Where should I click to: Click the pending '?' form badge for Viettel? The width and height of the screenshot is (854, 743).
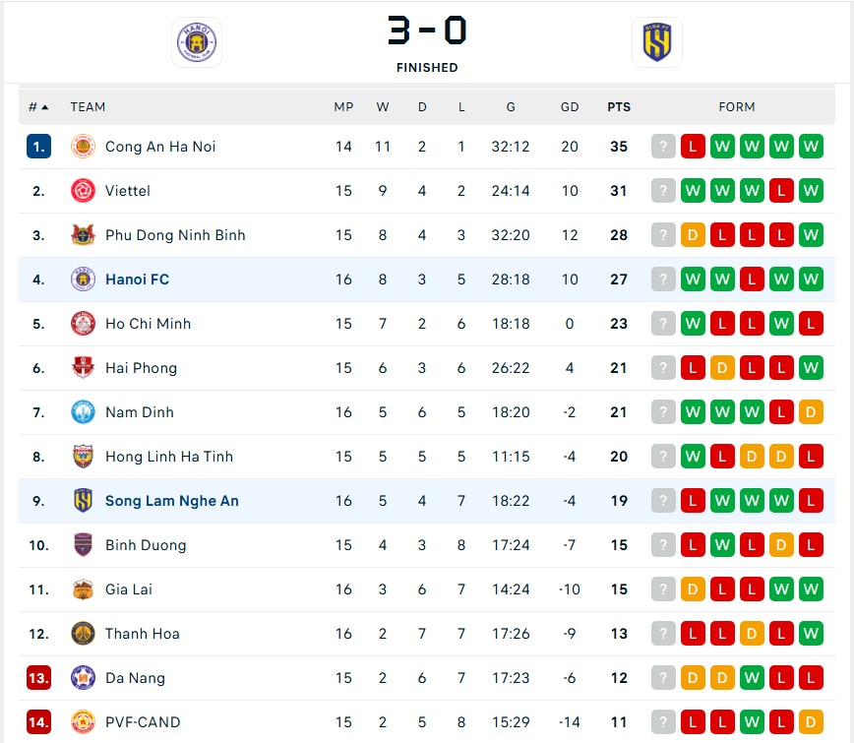coord(662,190)
